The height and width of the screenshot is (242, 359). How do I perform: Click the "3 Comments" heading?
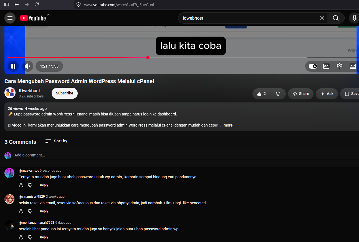[x=20, y=142]
